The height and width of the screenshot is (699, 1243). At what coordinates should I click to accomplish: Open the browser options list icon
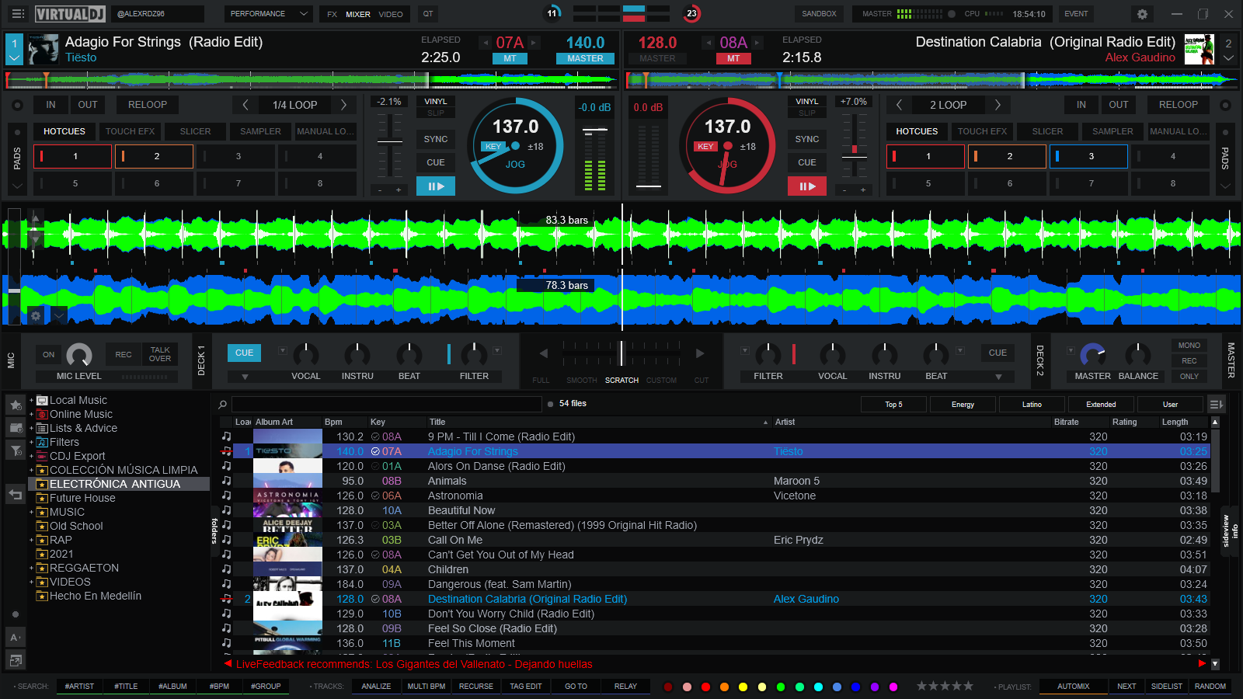tap(1216, 404)
